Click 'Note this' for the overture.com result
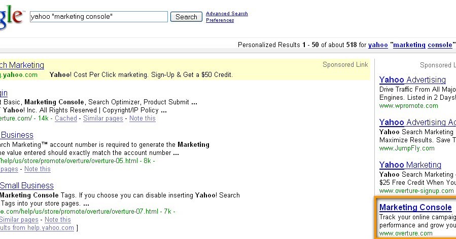This screenshot has width=456, height=239. [x=142, y=118]
